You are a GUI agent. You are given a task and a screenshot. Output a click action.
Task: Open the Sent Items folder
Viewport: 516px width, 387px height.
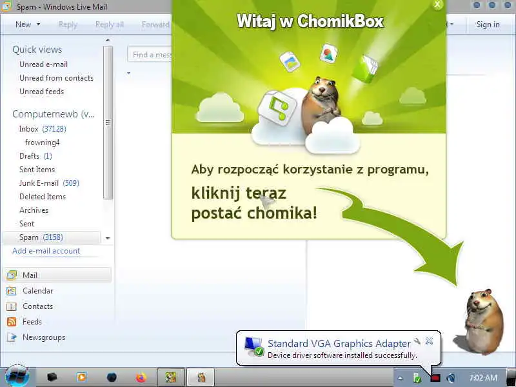click(x=37, y=170)
